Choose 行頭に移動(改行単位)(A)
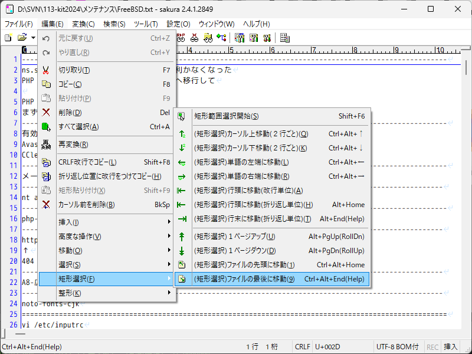This screenshot has width=472, height=354. coord(272,191)
